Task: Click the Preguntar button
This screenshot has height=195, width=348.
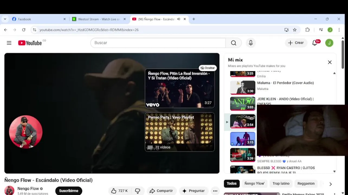Action: pos(194,191)
